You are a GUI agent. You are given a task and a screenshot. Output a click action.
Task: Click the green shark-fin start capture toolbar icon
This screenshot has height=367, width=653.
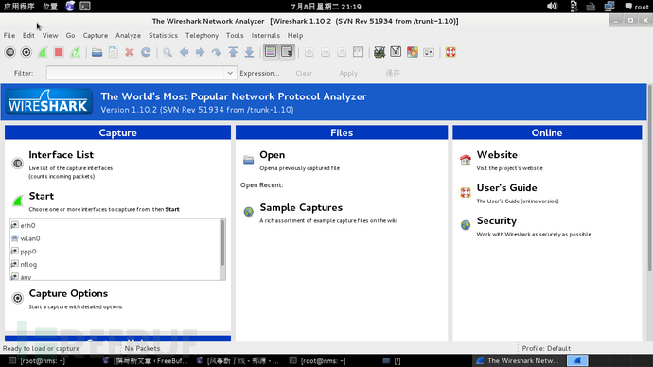coord(43,52)
